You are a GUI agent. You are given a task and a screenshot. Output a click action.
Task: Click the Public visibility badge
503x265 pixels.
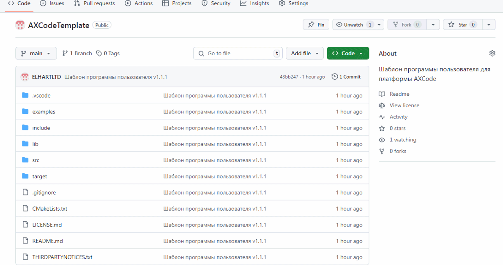(x=102, y=25)
